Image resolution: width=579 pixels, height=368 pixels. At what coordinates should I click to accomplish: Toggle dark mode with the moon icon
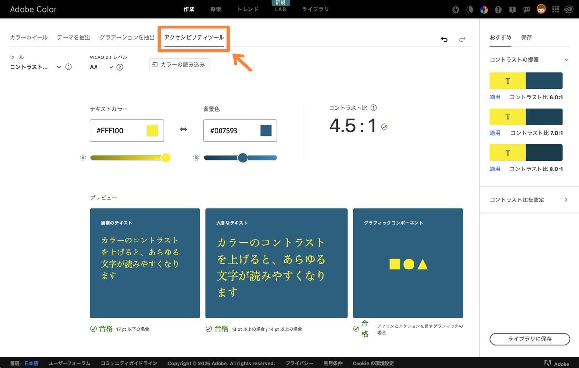pos(470,9)
